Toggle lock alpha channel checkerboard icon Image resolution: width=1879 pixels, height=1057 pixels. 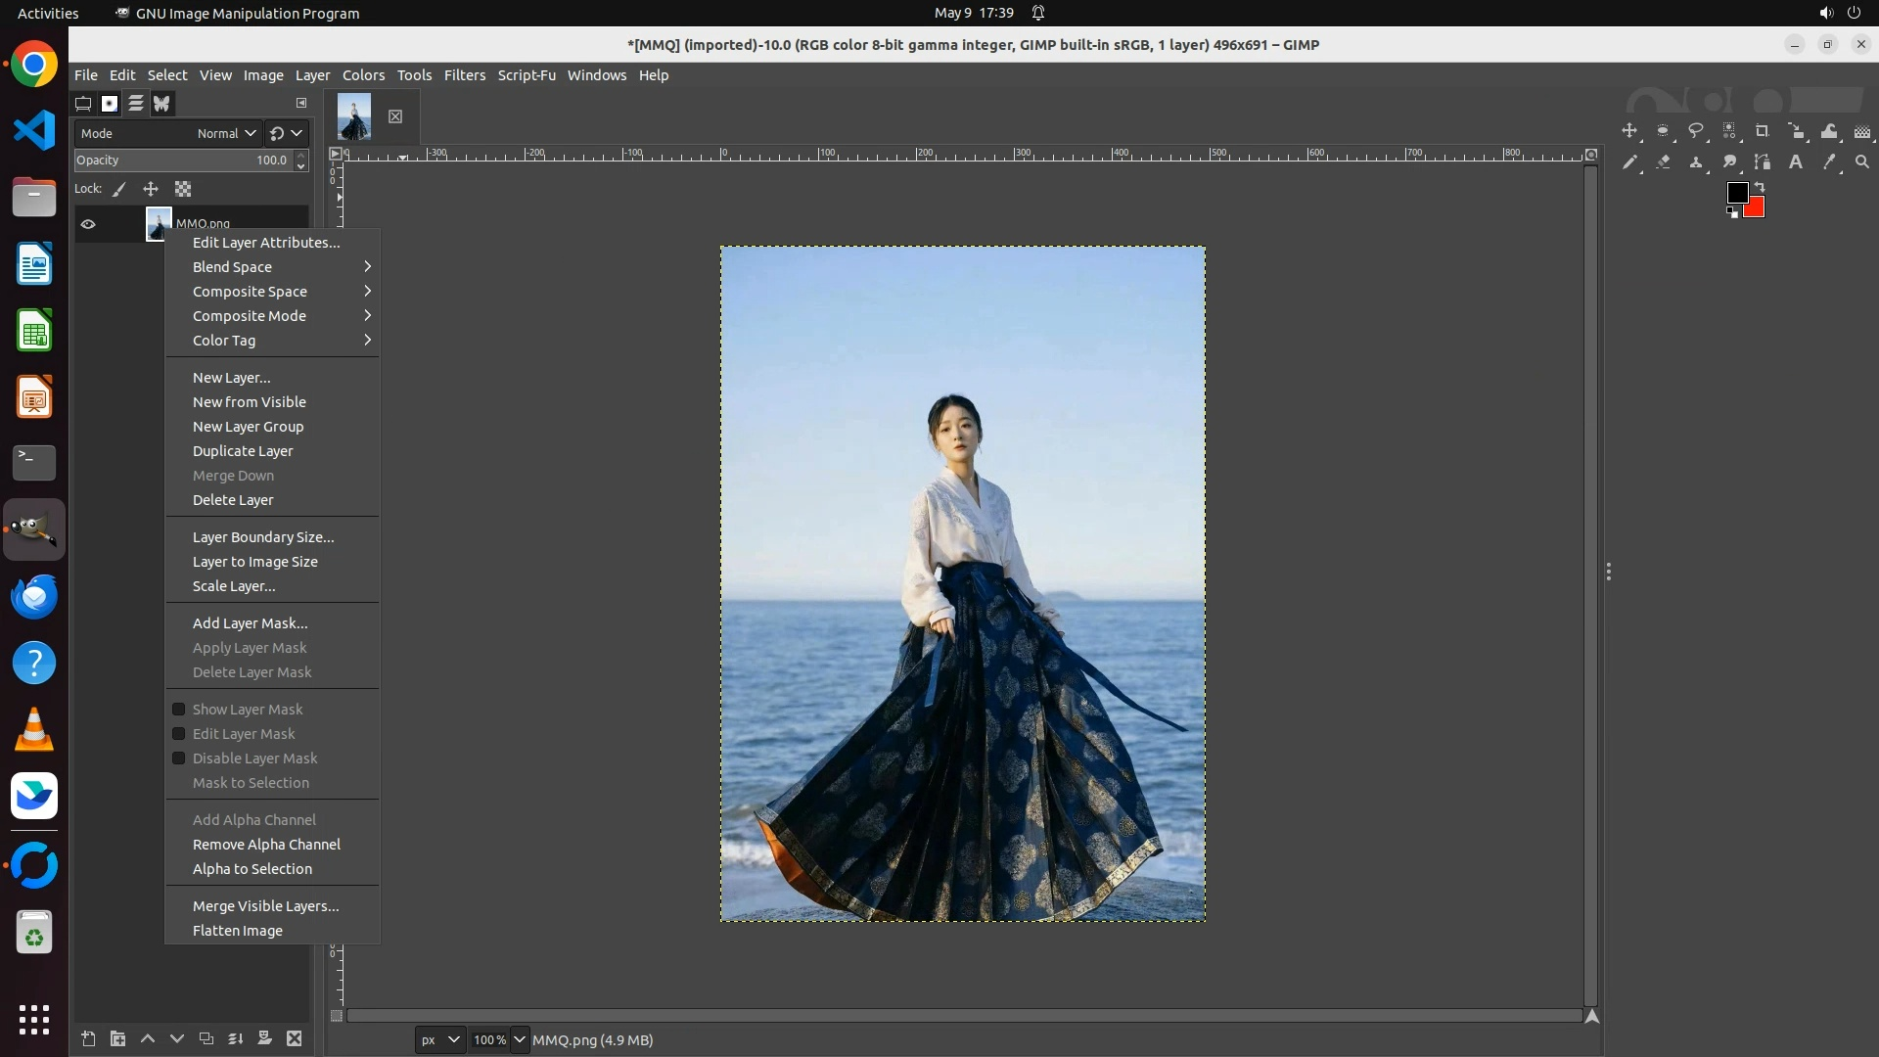click(183, 189)
